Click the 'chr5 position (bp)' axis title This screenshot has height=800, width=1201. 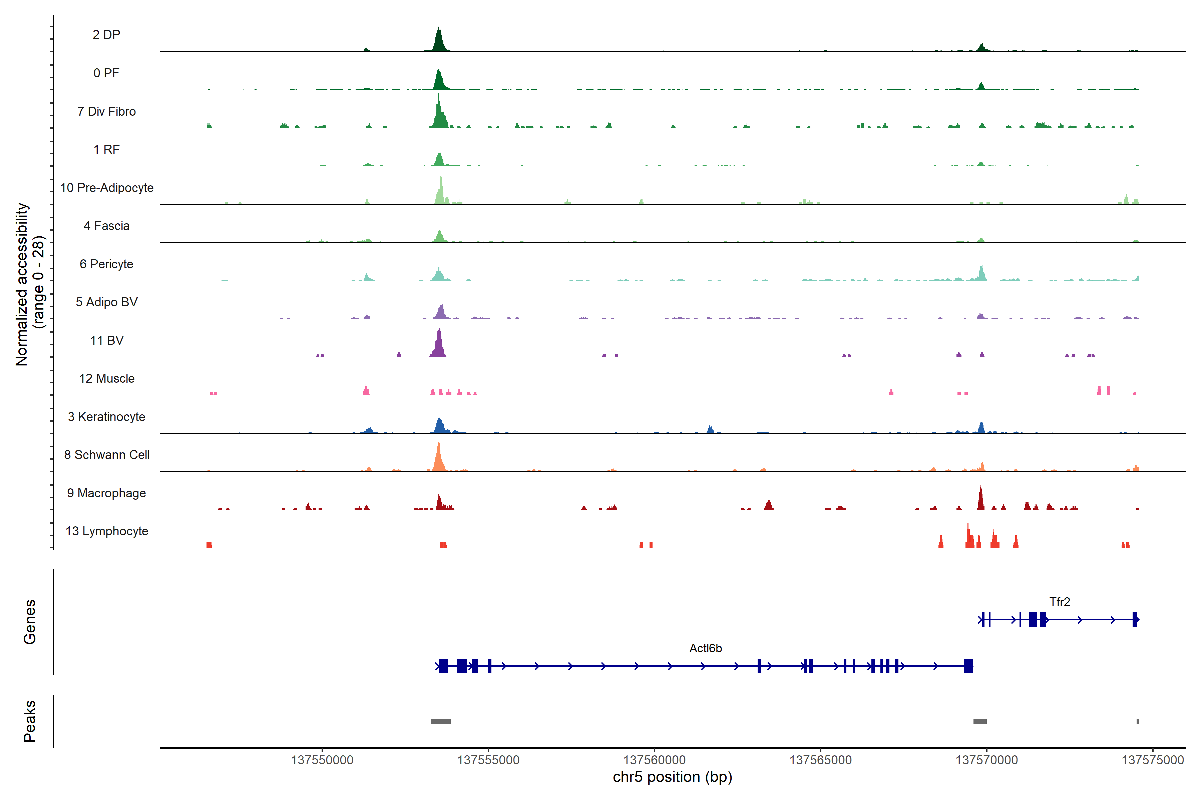point(673,777)
